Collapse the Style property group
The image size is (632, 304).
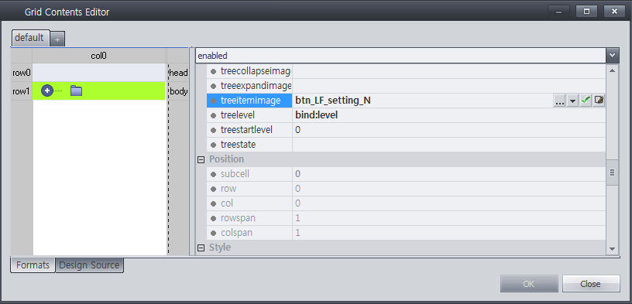tap(201, 248)
